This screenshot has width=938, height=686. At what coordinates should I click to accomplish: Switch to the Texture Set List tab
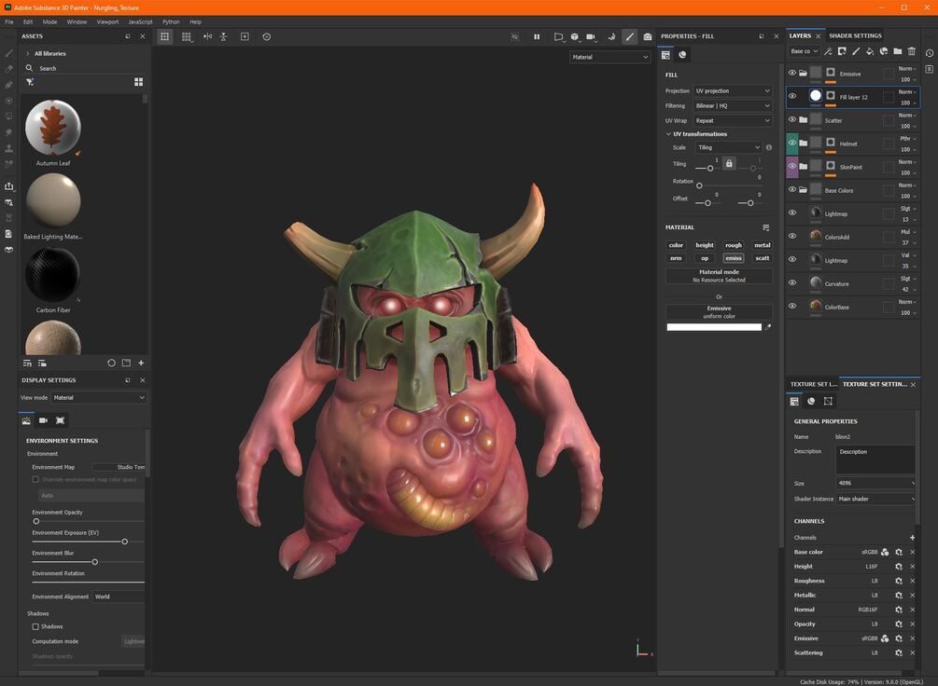[814, 384]
